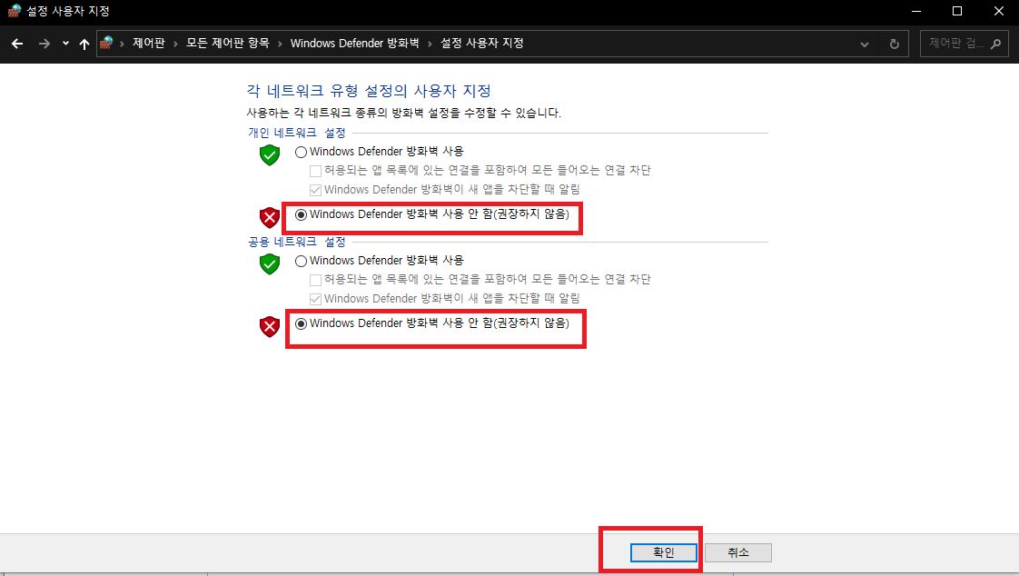The image size is (1019, 576).
Task: Click heading 각 네트워크 유형 설정의 사용자 지정
Action: [x=369, y=90]
